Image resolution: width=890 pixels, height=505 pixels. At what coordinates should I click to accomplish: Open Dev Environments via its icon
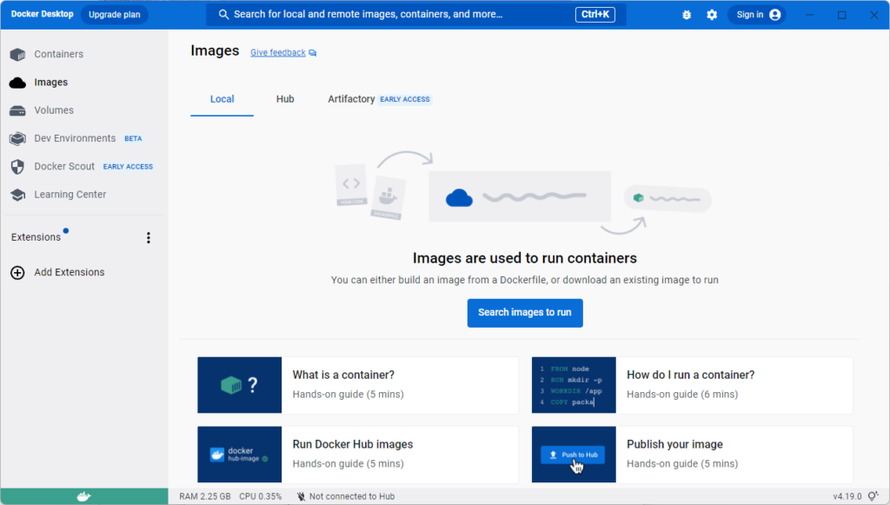click(x=17, y=139)
